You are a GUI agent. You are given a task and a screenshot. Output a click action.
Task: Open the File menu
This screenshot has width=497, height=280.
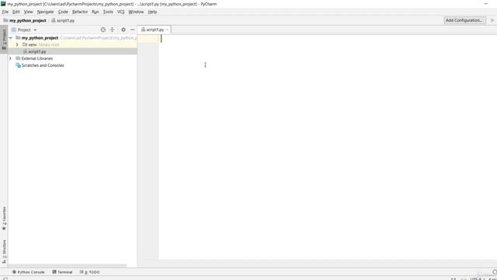(5, 12)
